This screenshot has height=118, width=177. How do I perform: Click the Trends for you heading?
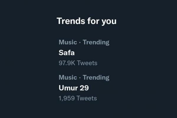pos(86,21)
